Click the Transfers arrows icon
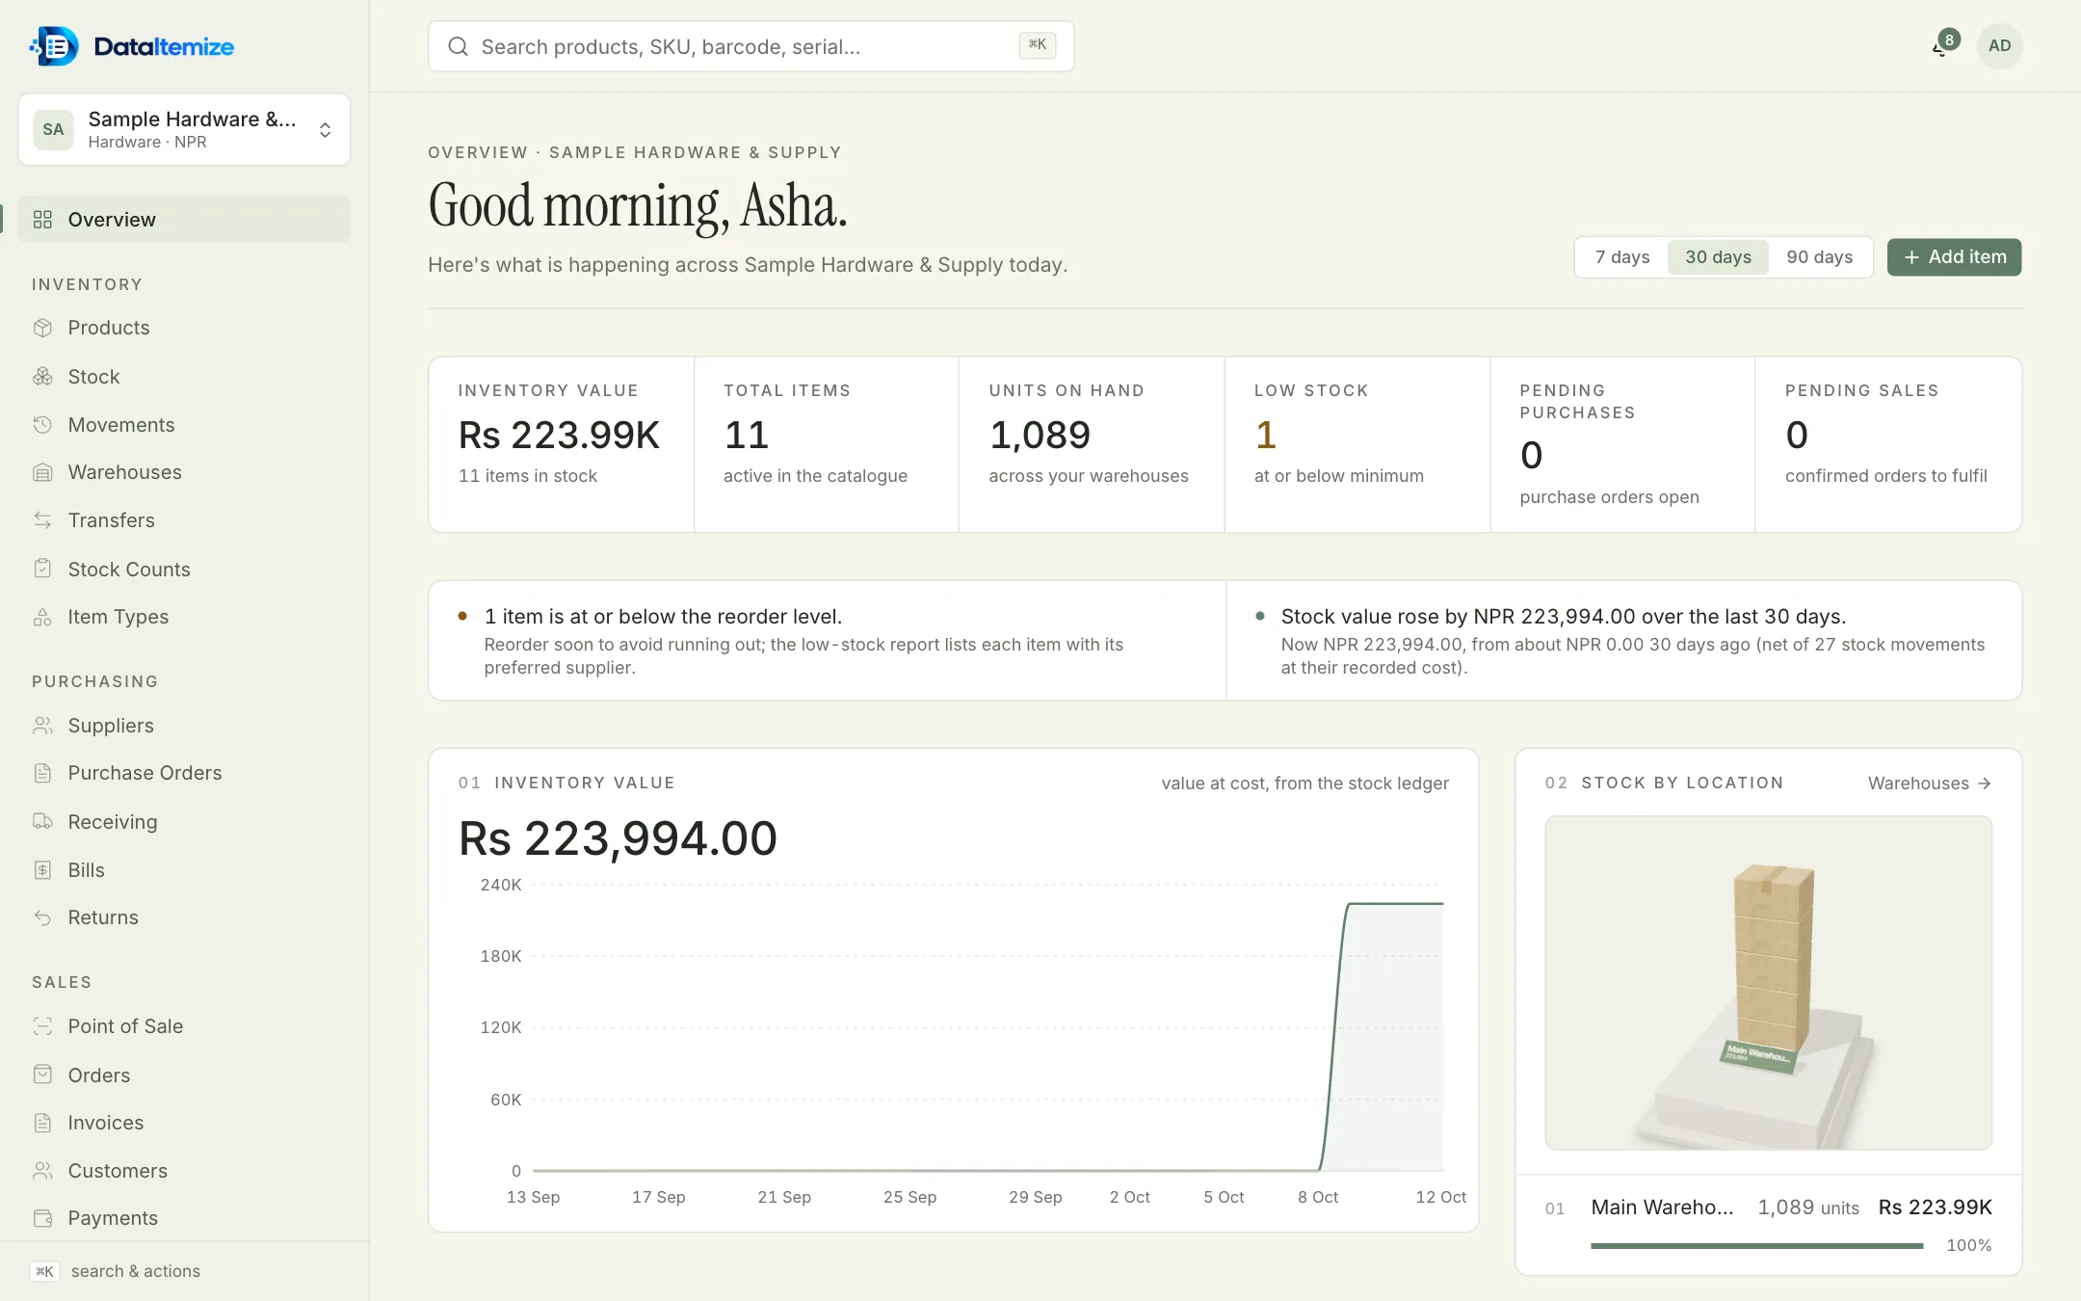Viewport: 2081px width, 1301px height. (42, 520)
